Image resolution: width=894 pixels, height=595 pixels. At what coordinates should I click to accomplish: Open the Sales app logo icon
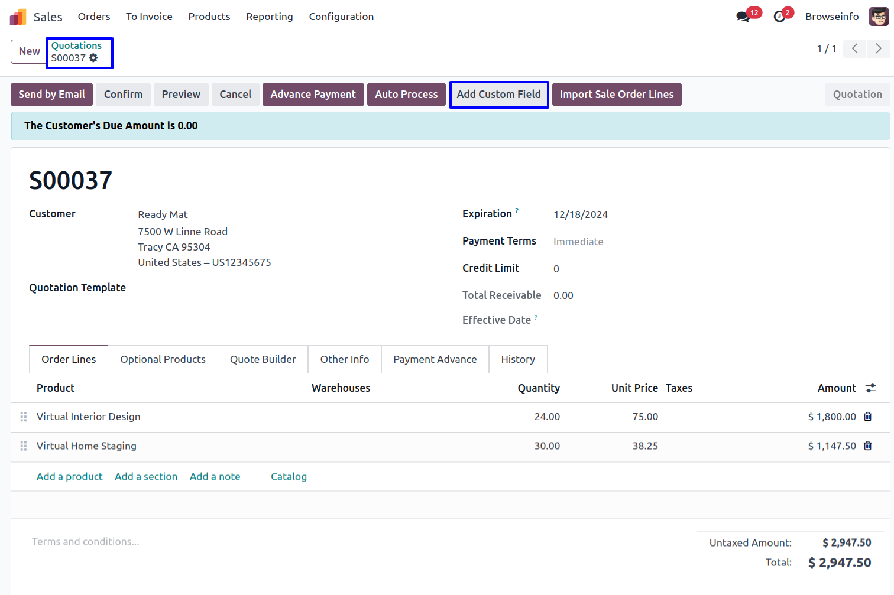tap(18, 17)
